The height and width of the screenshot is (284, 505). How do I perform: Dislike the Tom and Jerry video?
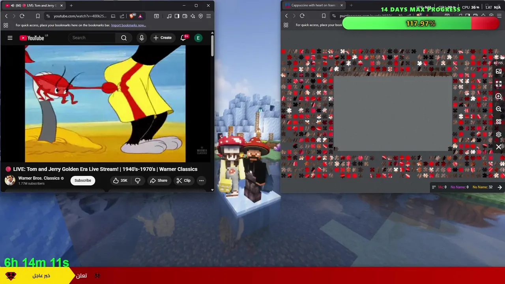(138, 181)
